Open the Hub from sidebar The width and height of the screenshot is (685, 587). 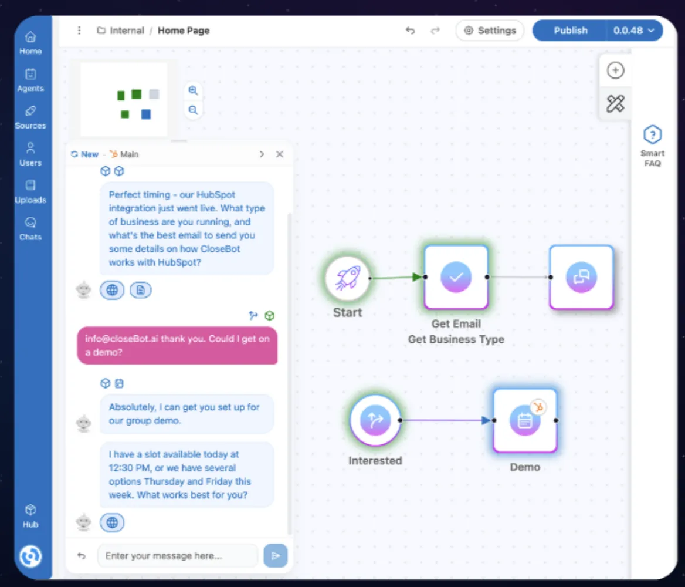coord(30,516)
